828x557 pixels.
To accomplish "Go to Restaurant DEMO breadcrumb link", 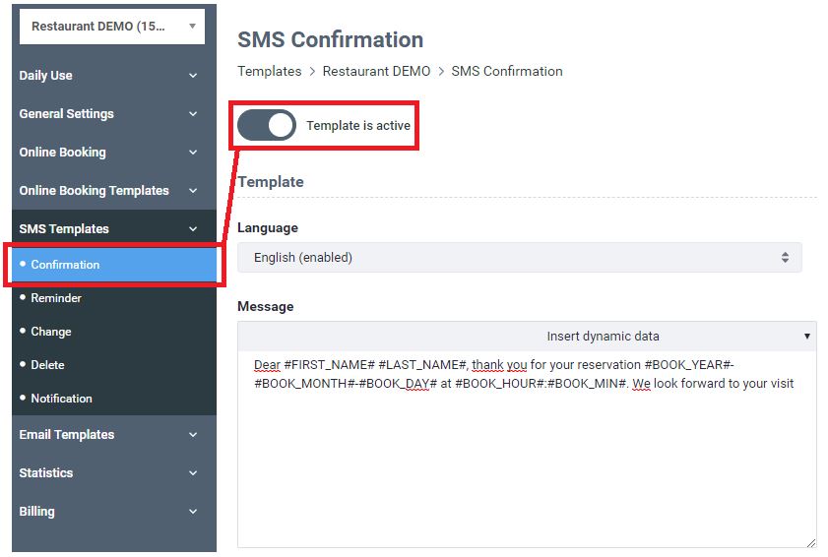I will click(x=376, y=71).
